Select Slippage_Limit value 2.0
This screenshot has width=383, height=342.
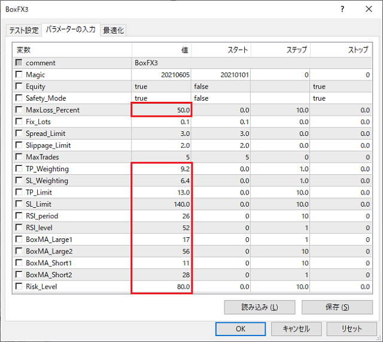(161, 145)
